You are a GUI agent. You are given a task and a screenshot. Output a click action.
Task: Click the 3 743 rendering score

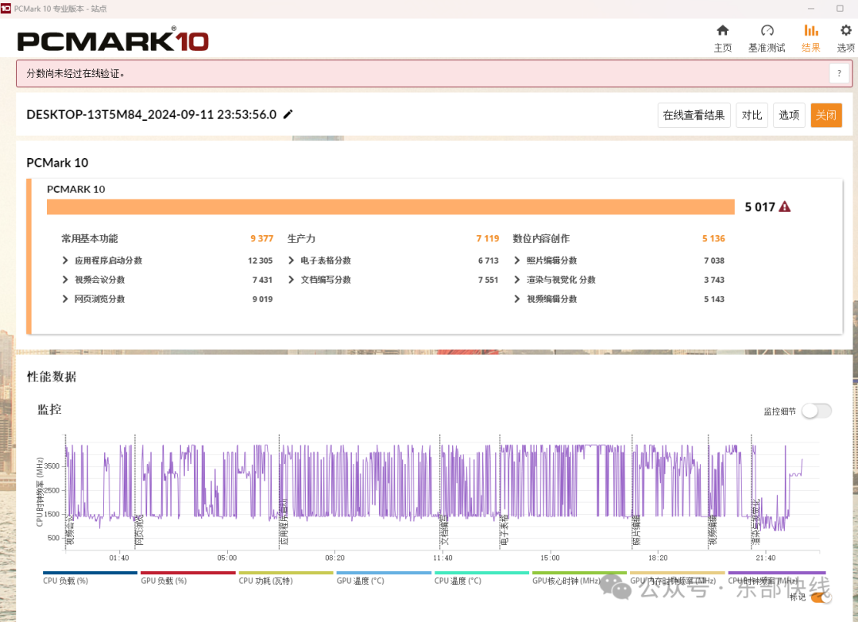point(714,280)
